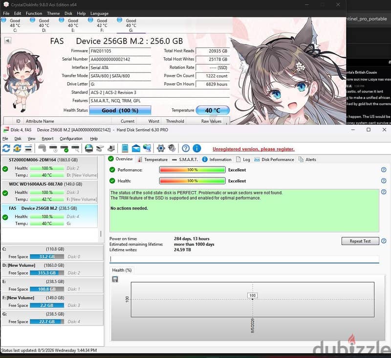Image resolution: width=391 pixels, height=358 pixels.
Task: Open the Language menu in CrystalDiskInfo
Action: click(x=99, y=14)
